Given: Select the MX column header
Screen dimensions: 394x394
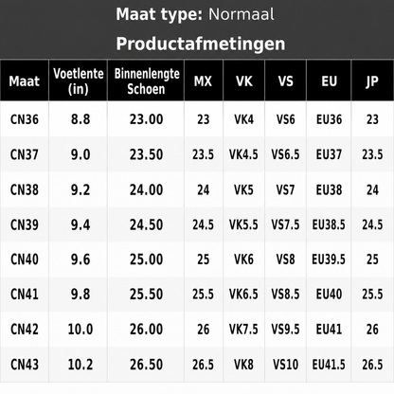Looking at the screenshot, I should [x=204, y=81].
